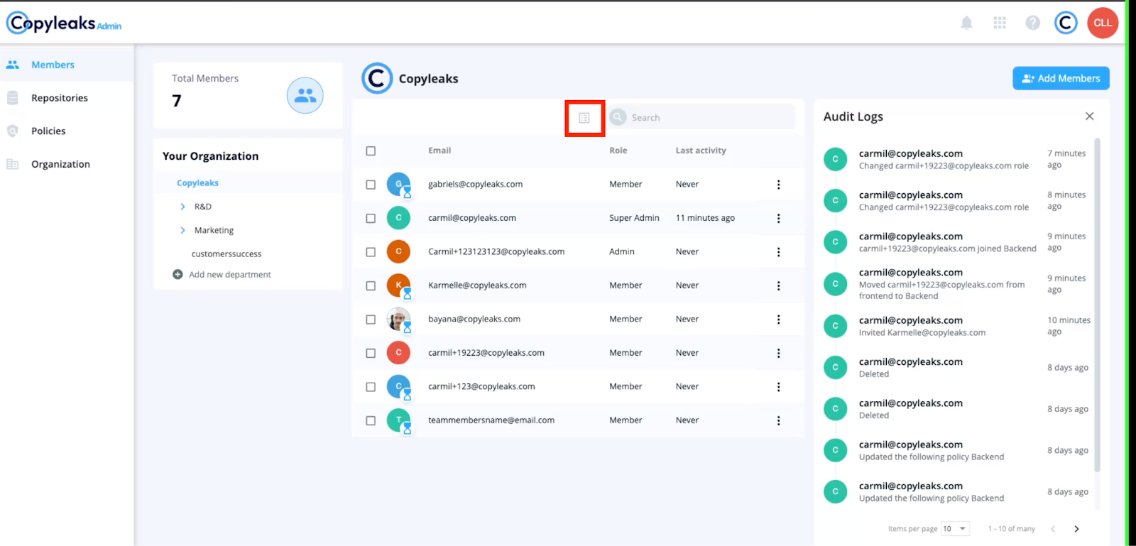Click the Audit Logs scrollbar
Screen dimensions: 1136x546
pos(1098,305)
